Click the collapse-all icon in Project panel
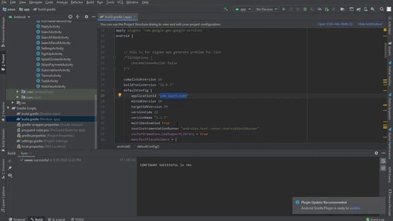This screenshot has width=393, height=221. [x=77, y=17]
